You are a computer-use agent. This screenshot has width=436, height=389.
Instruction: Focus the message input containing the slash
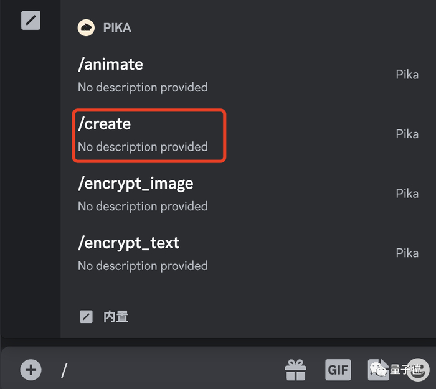coord(168,370)
